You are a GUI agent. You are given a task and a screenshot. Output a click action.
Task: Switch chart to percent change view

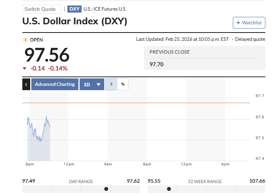123,84
